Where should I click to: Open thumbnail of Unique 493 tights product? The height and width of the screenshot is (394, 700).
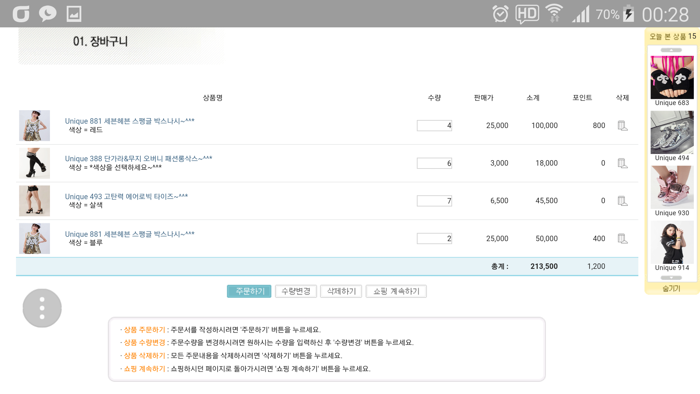(35, 201)
